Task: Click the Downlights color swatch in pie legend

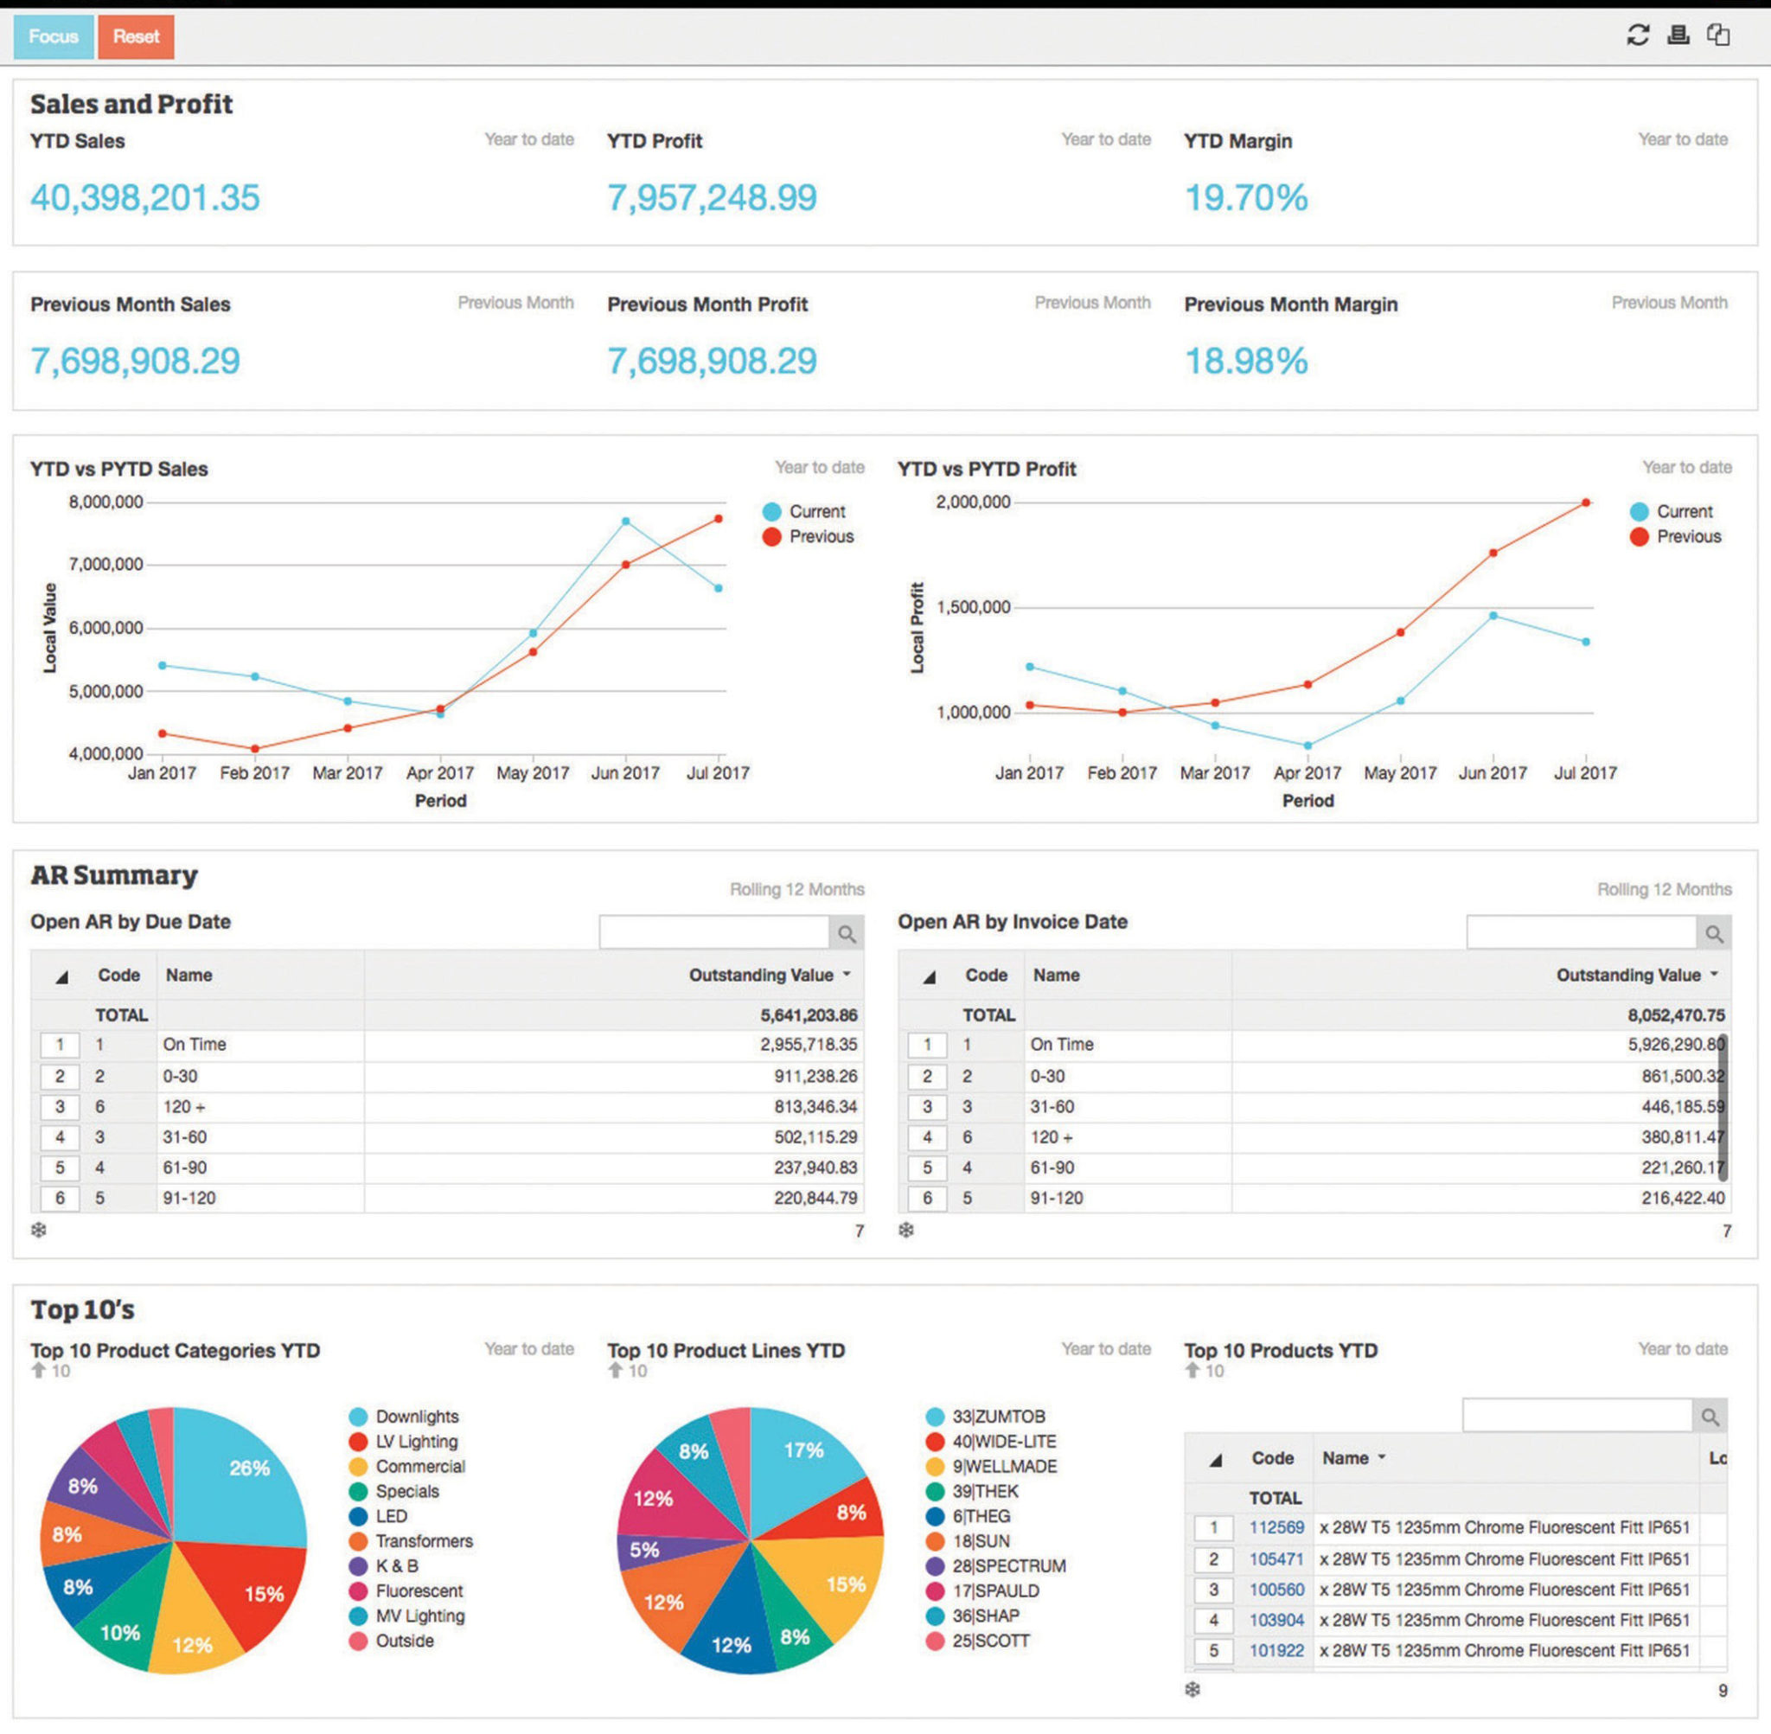Action: tap(358, 1416)
